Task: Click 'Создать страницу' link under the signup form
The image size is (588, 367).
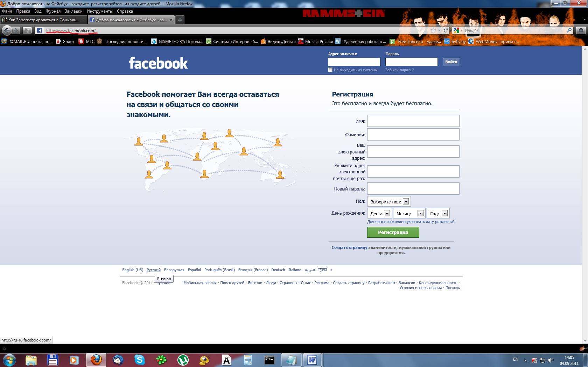Action: pos(349,247)
